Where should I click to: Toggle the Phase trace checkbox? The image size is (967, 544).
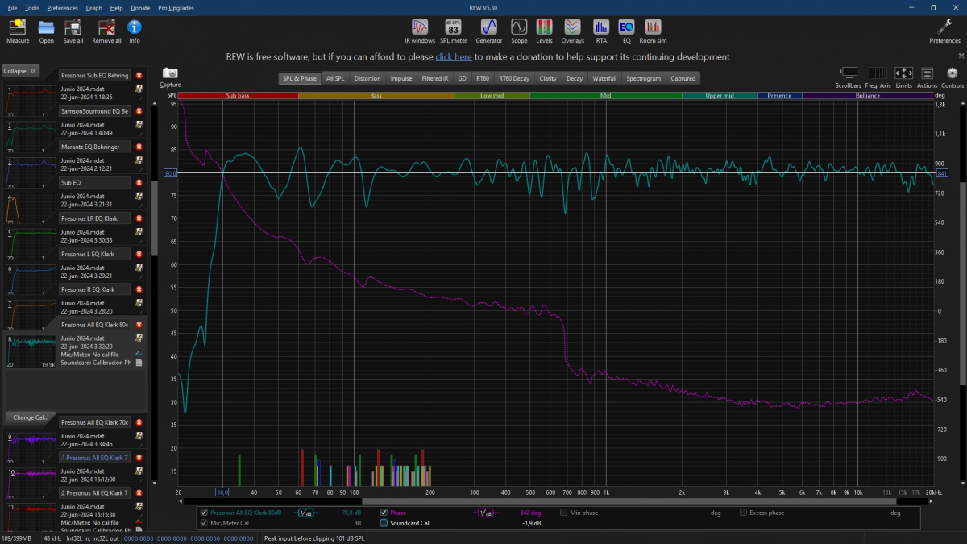pos(384,513)
